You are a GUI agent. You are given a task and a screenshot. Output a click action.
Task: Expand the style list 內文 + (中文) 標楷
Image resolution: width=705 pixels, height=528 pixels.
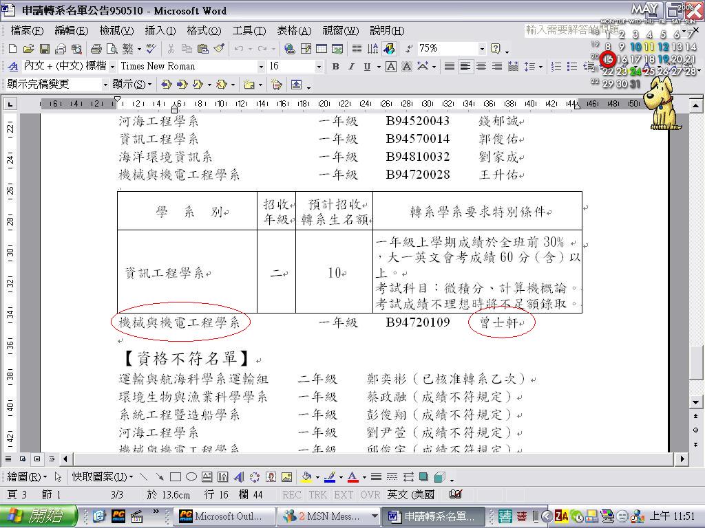112,67
